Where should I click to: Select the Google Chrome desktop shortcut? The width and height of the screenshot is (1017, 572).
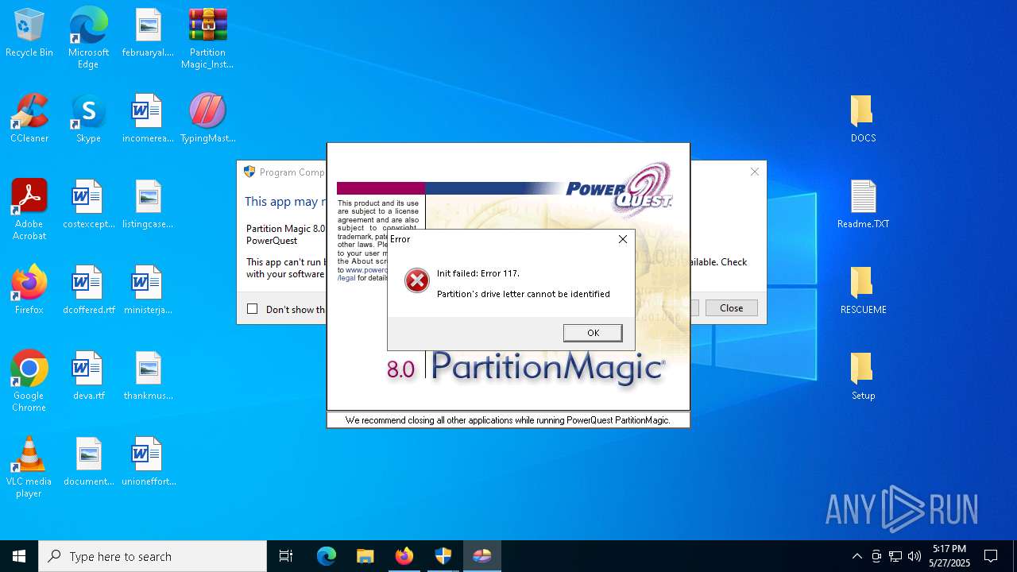click(29, 381)
